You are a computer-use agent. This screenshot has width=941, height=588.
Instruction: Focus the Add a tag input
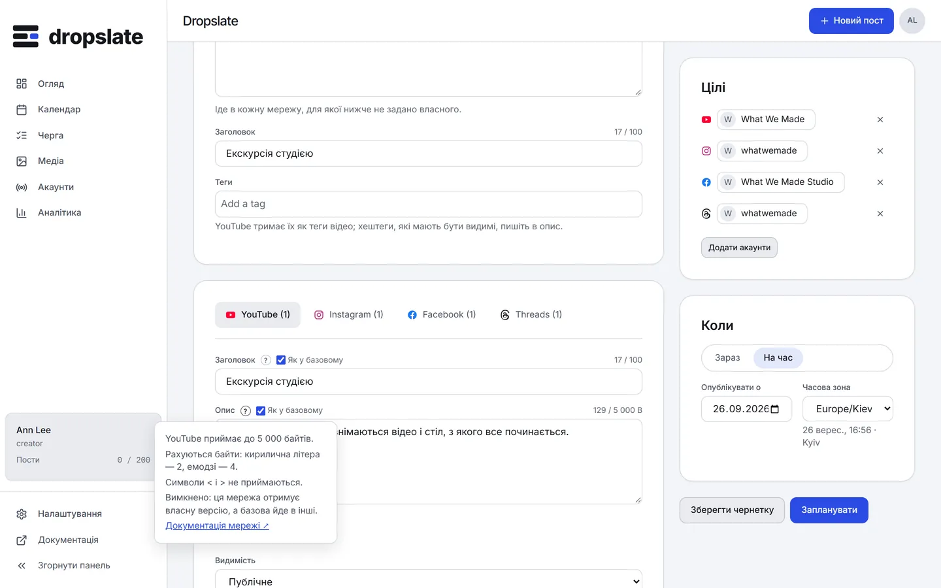(429, 204)
